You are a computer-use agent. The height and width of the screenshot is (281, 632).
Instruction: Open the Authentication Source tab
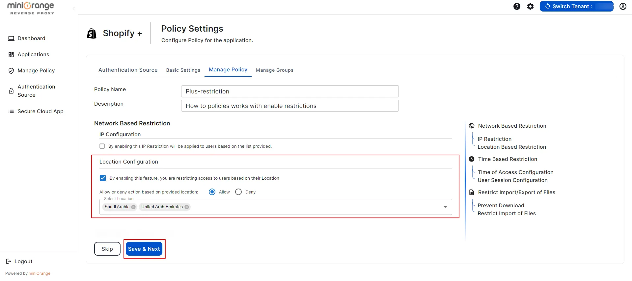pos(128,70)
